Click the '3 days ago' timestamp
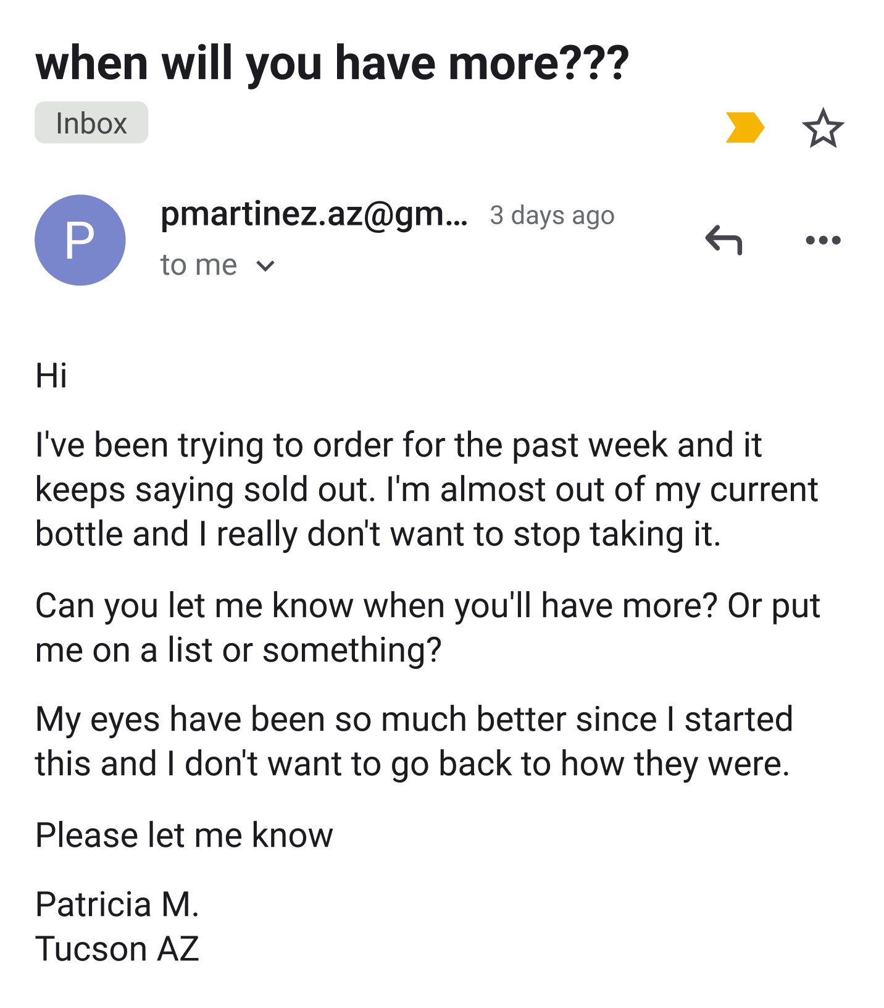The width and height of the screenshot is (884, 1008). [x=552, y=216]
